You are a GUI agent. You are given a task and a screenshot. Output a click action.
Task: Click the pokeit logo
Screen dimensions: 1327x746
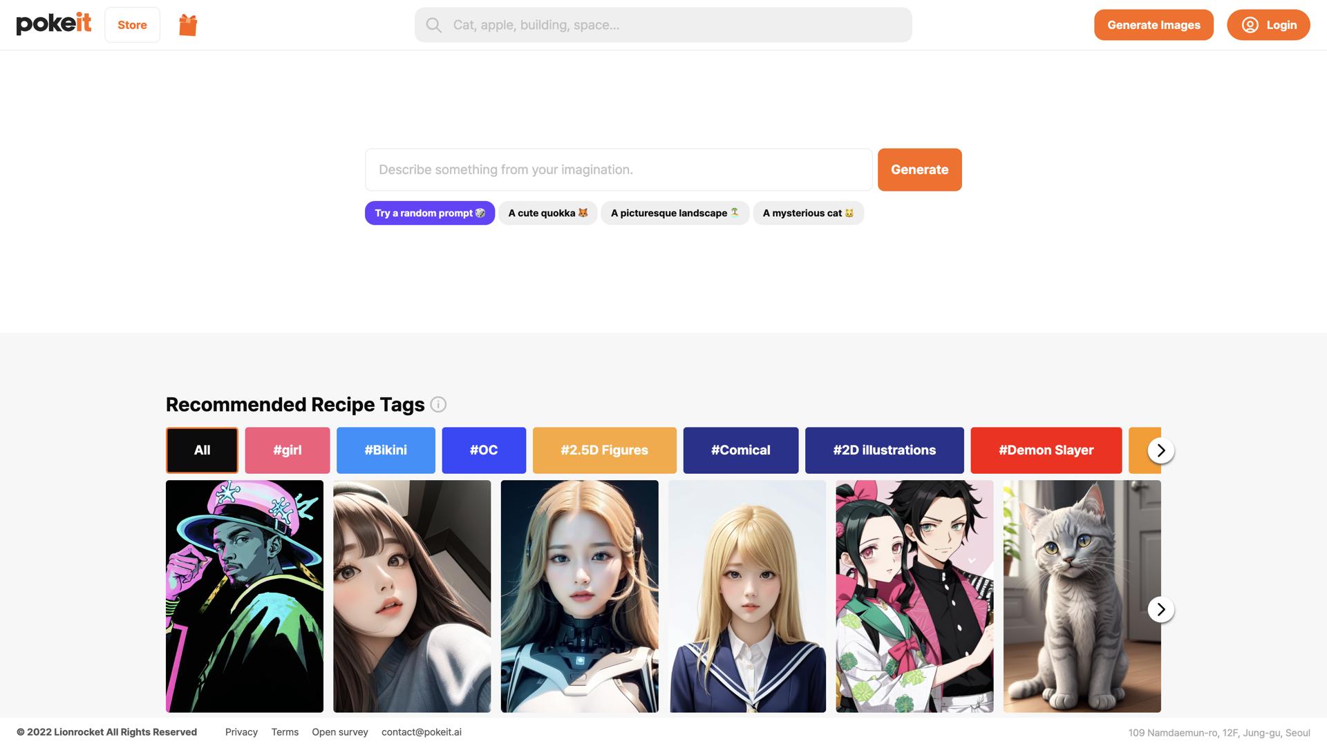coord(54,24)
